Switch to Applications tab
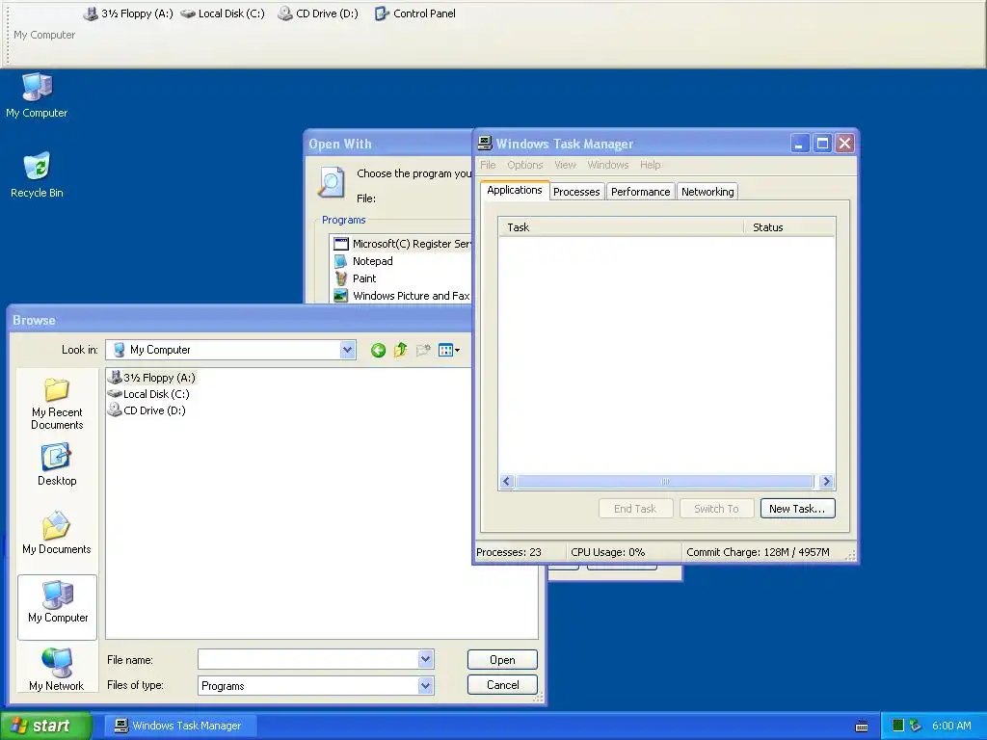Screen dimensions: 987x740 tap(515, 190)
